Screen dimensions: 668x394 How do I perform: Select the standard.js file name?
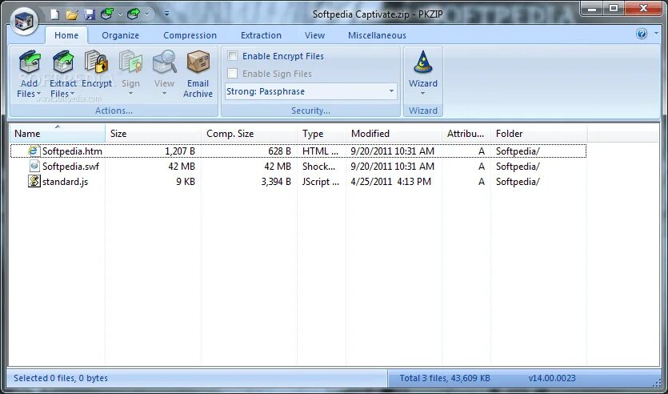pos(65,182)
